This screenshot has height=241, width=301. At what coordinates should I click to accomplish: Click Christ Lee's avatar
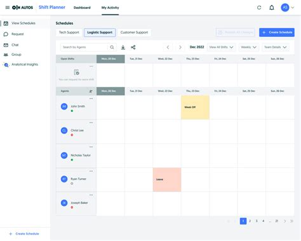64,130
